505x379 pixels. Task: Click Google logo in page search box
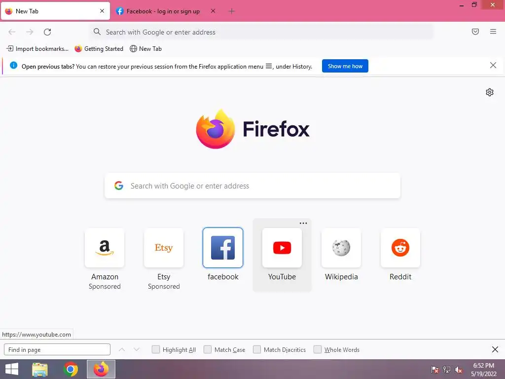(119, 186)
